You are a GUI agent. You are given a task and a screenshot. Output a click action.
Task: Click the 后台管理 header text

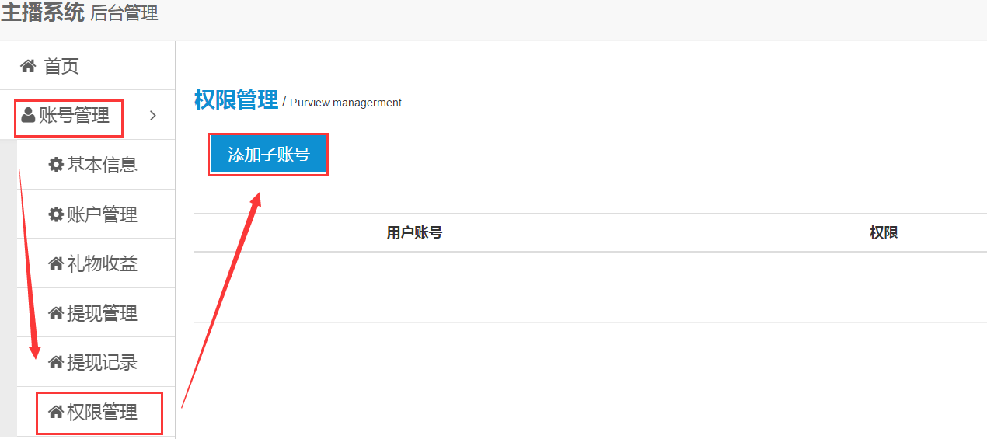[x=124, y=13]
